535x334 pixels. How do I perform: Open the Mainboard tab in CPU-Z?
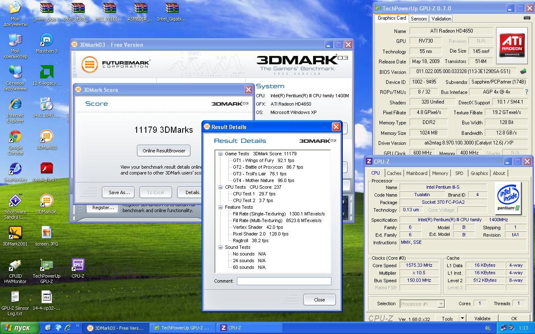coord(417,173)
